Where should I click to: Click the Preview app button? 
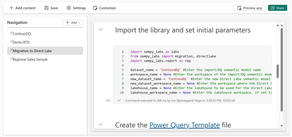point(249,8)
